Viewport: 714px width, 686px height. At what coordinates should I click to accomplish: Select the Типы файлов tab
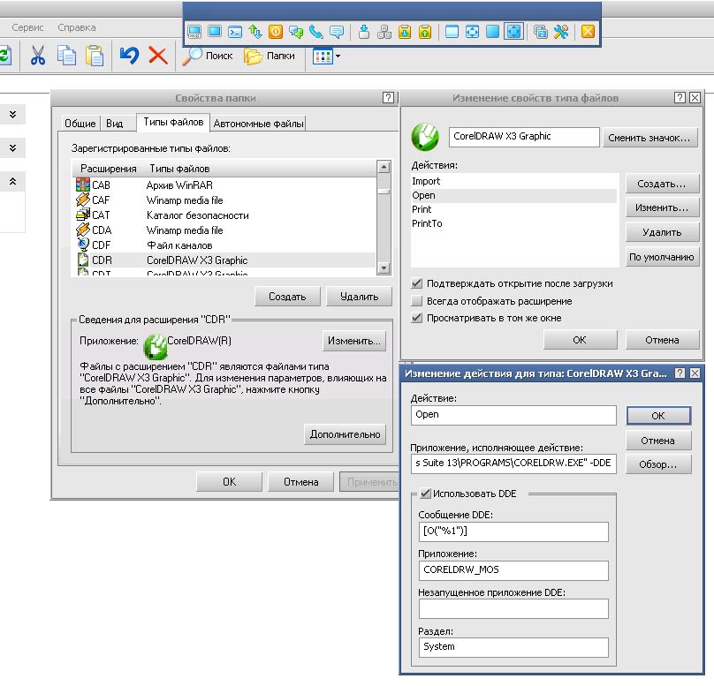(173, 122)
